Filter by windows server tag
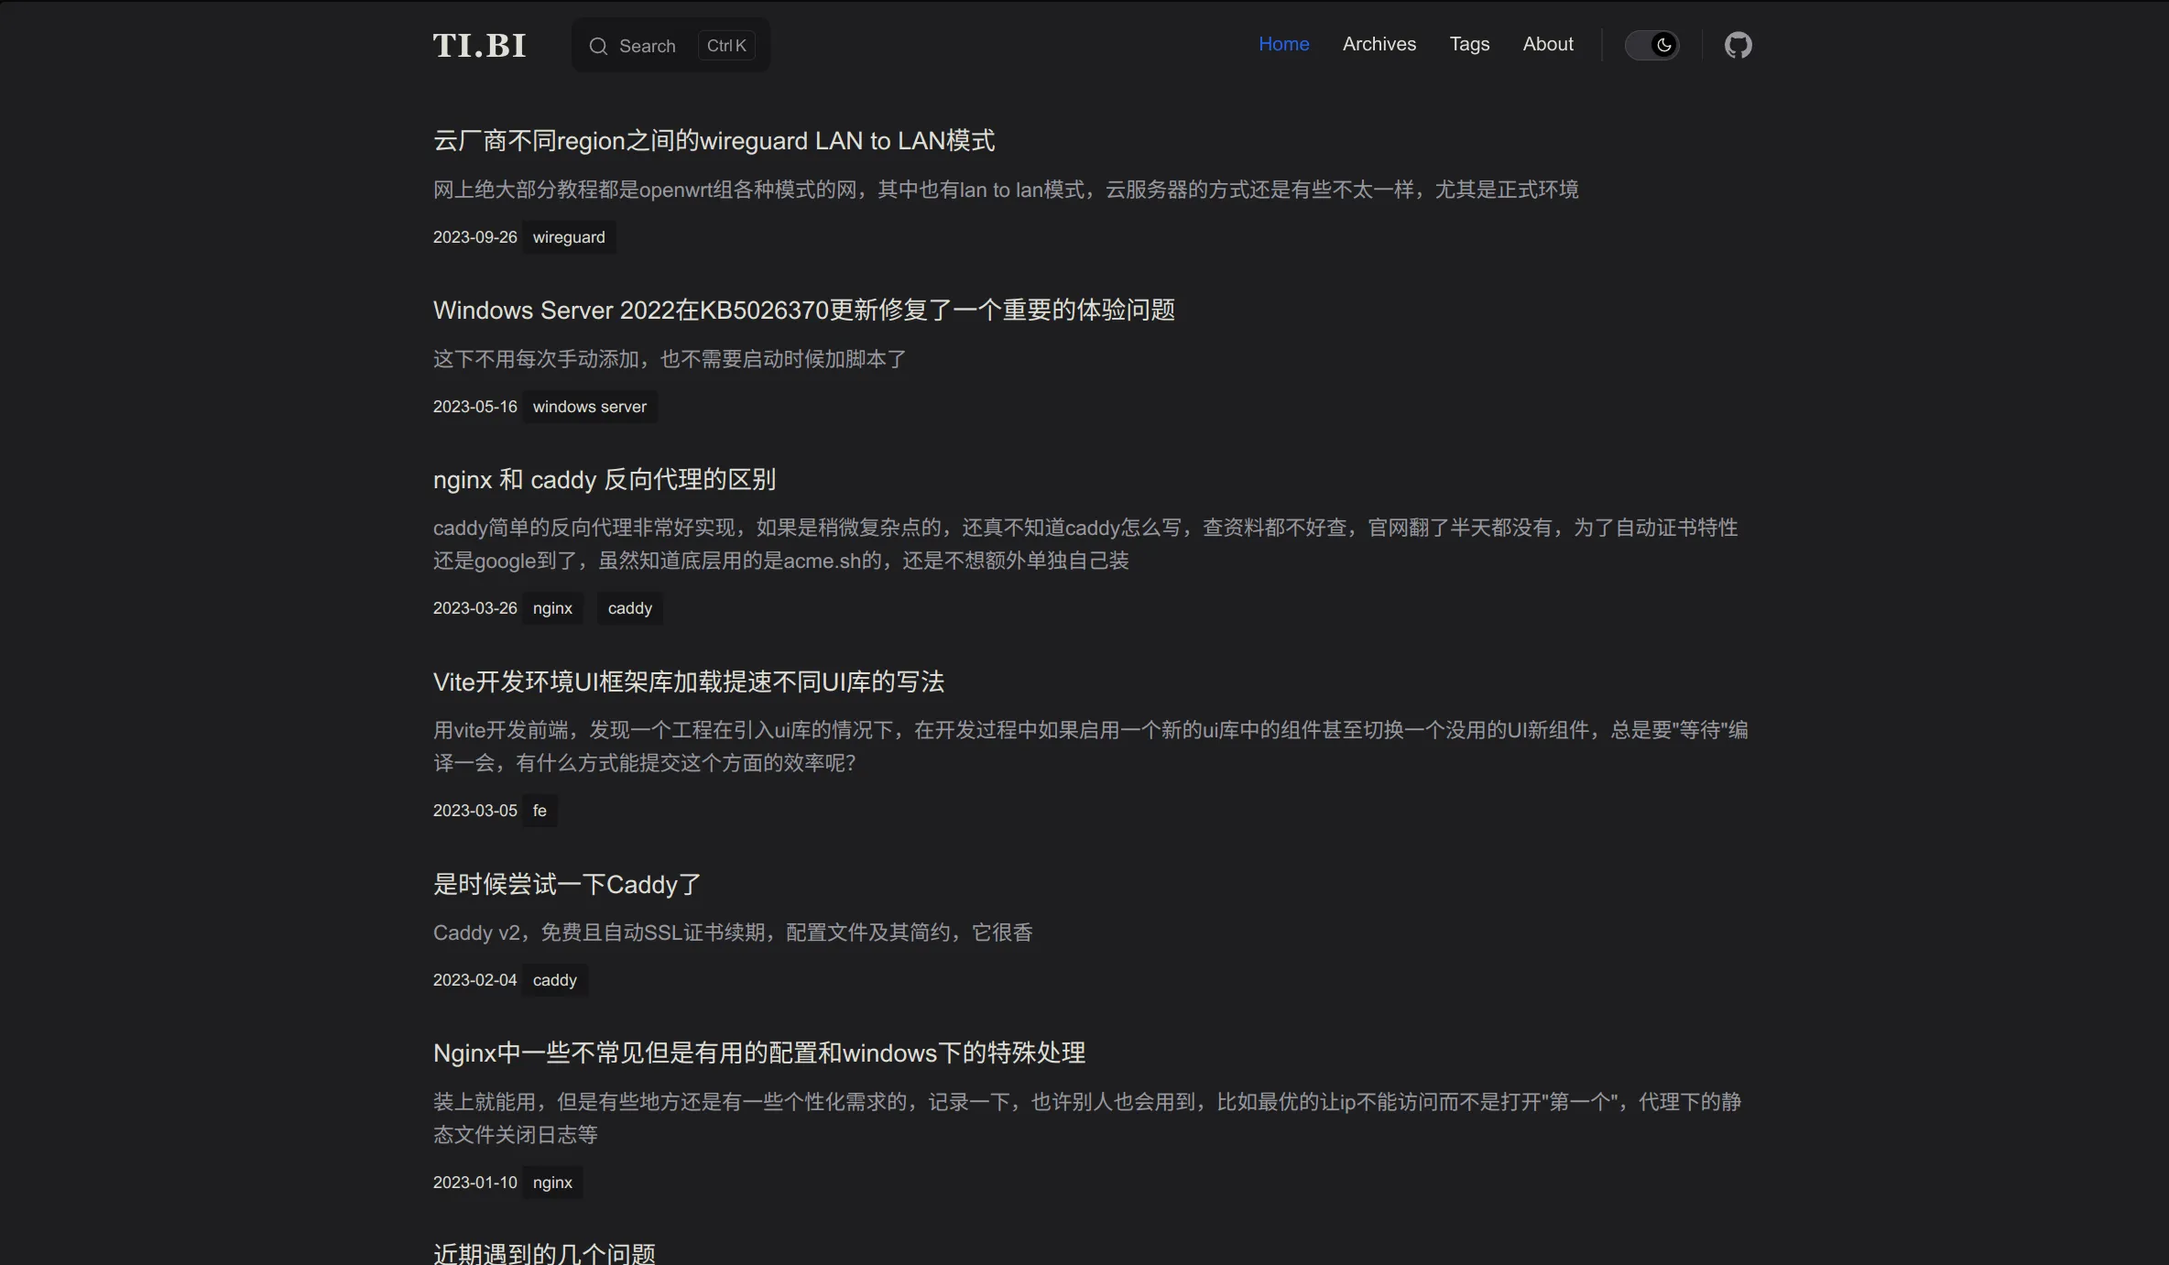 589,407
